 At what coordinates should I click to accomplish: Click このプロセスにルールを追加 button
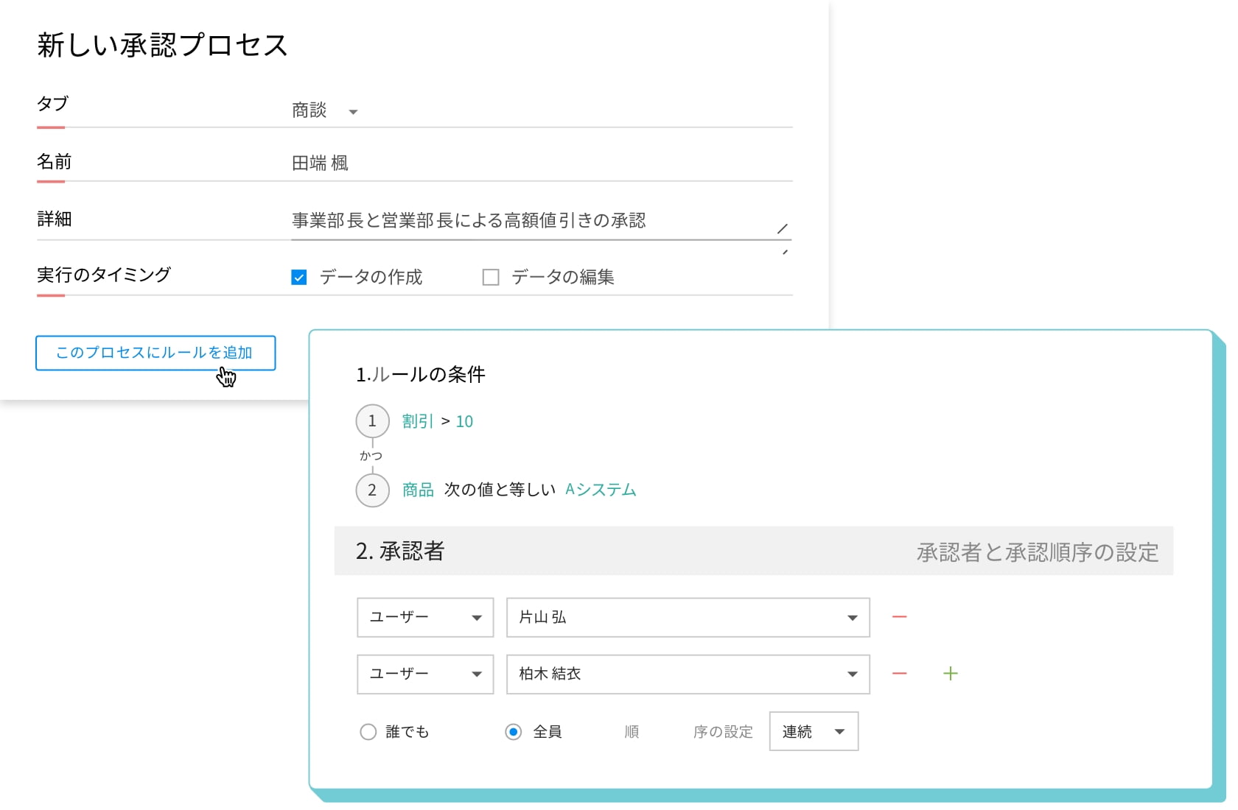coord(155,353)
